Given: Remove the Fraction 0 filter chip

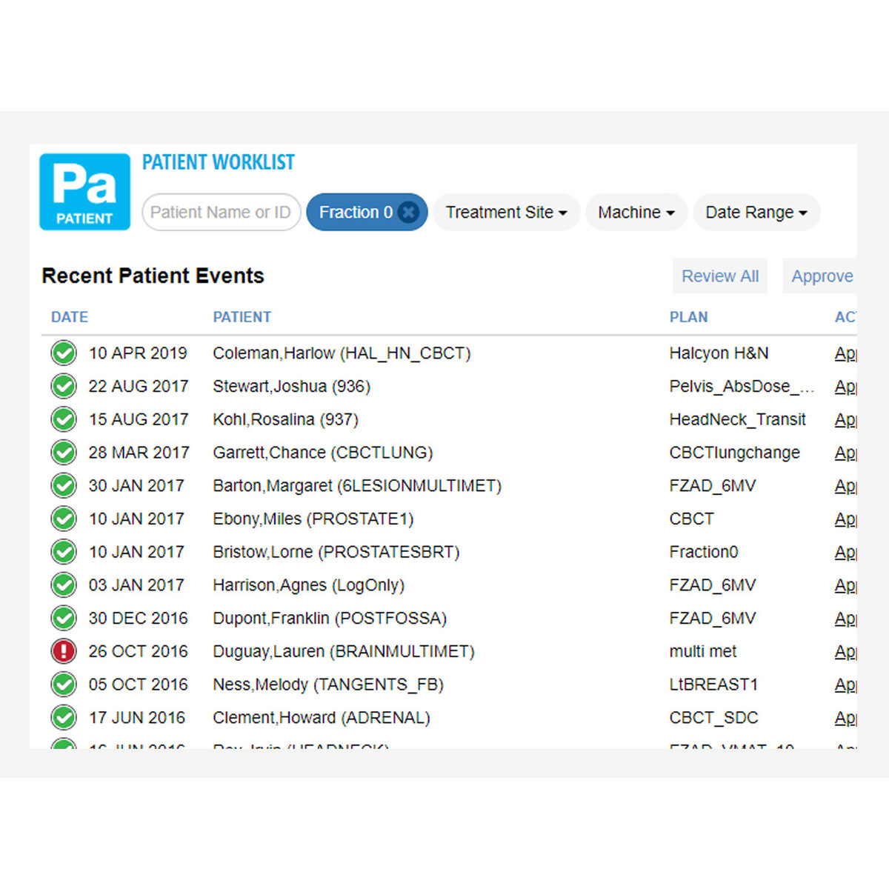Looking at the screenshot, I should [x=408, y=213].
